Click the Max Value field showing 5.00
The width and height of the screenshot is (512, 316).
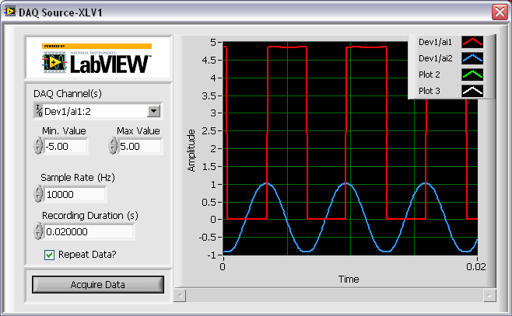[x=139, y=146]
